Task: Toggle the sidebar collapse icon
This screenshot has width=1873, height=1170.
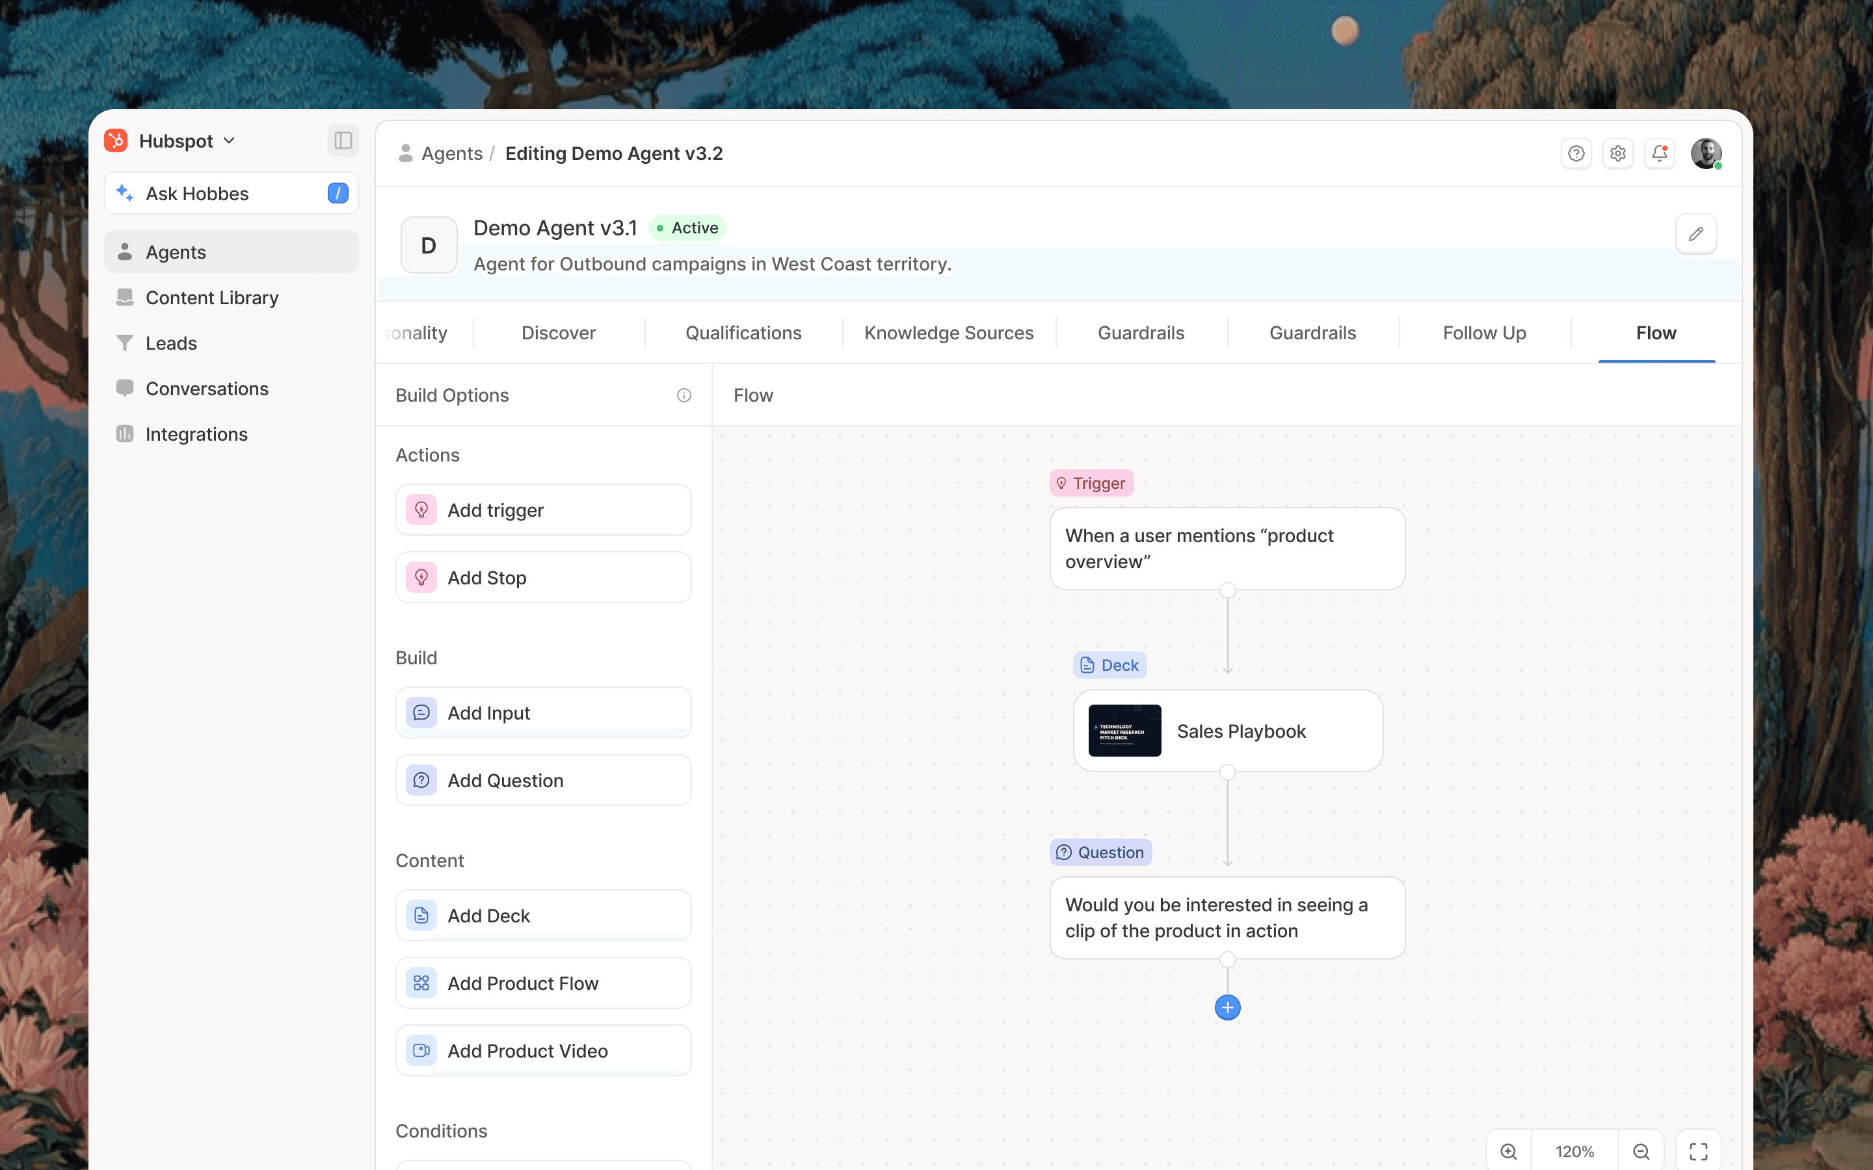Action: pos(343,140)
